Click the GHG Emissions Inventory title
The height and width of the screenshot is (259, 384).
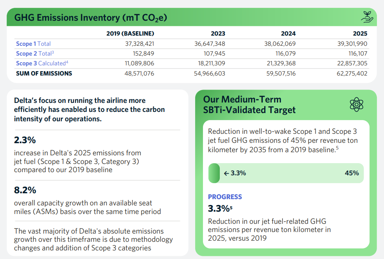(91, 18)
